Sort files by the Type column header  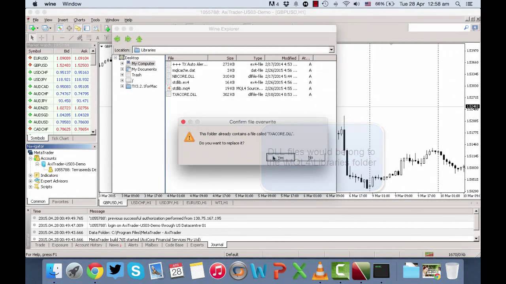250,58
